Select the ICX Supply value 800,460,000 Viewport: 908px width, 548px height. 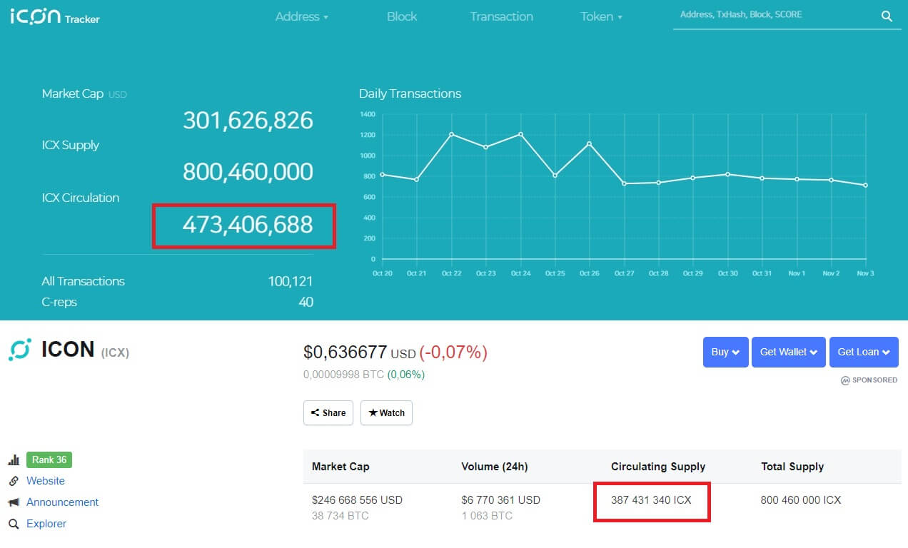click(x=248, y=172)
